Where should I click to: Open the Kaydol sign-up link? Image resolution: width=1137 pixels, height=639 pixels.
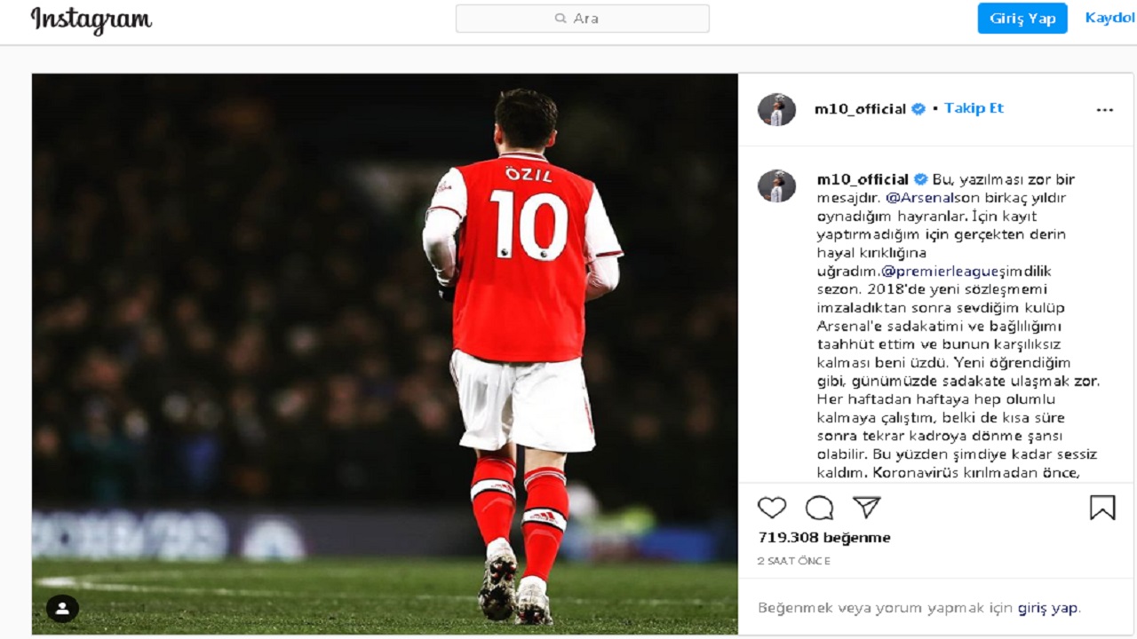pos(1109,18)
